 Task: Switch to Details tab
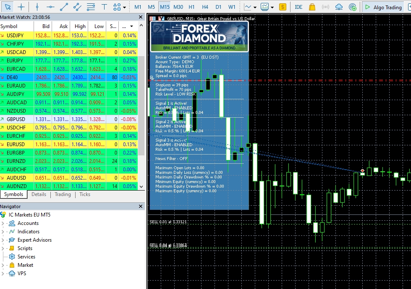[39, 194]
